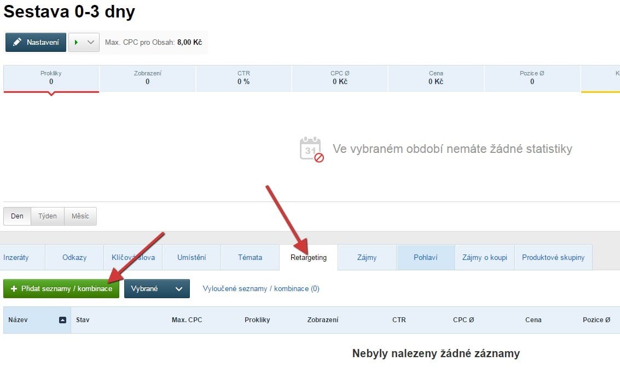Open Nastavení settings with pencil icon
This screenshot has height=373, width=620.
click(x=36, y=43)
